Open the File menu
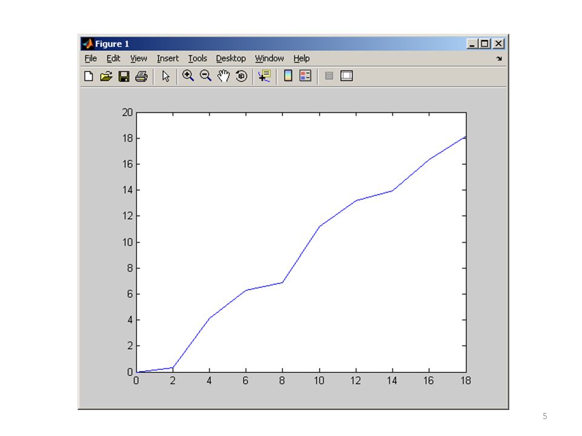Viewport: 582px width, 436px height. (x=90, y=59)
